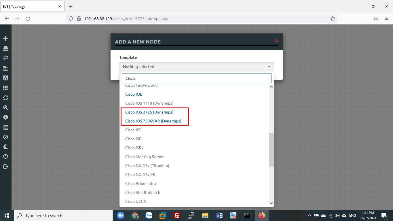The image size is (393, 221).
Task: Click the browser Back arrow
Action: pos(7,19)
